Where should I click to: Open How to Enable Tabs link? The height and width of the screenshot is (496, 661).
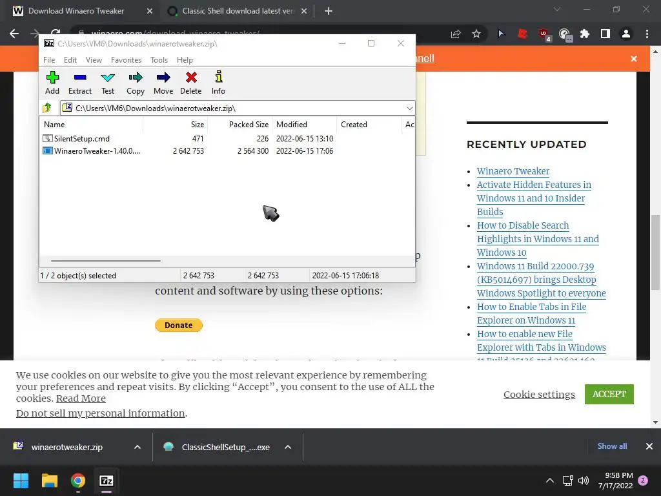click(x=532, y=313)
